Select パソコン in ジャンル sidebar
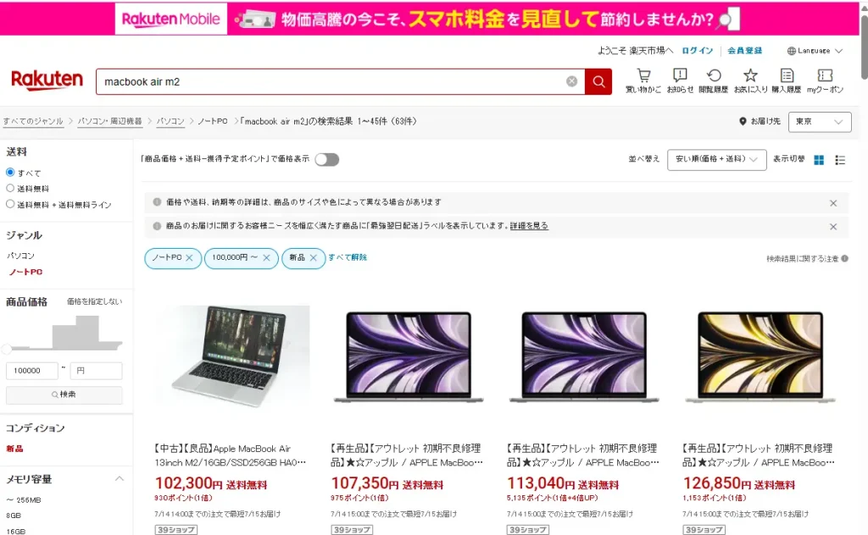Viewport: 868px width, 535px height. tap(20, 256)
